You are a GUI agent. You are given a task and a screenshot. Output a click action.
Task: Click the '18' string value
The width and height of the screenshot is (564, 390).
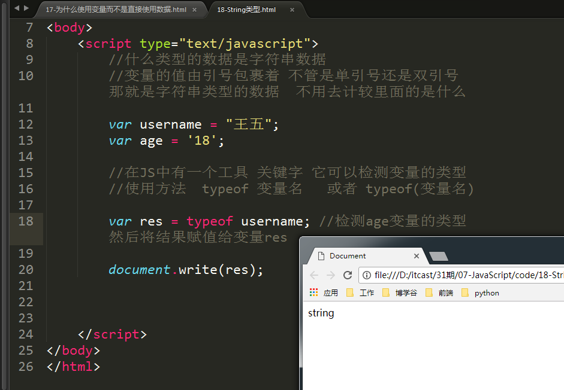point(202,141)
